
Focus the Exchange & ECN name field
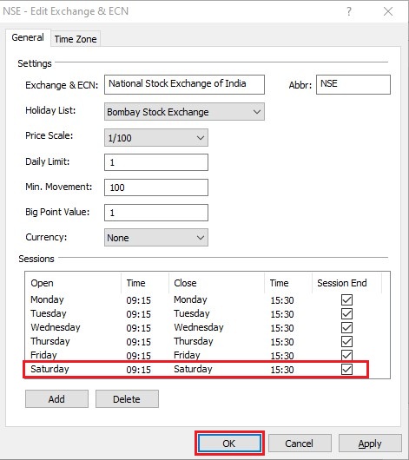pyautogui.click(x=184, y=84)
